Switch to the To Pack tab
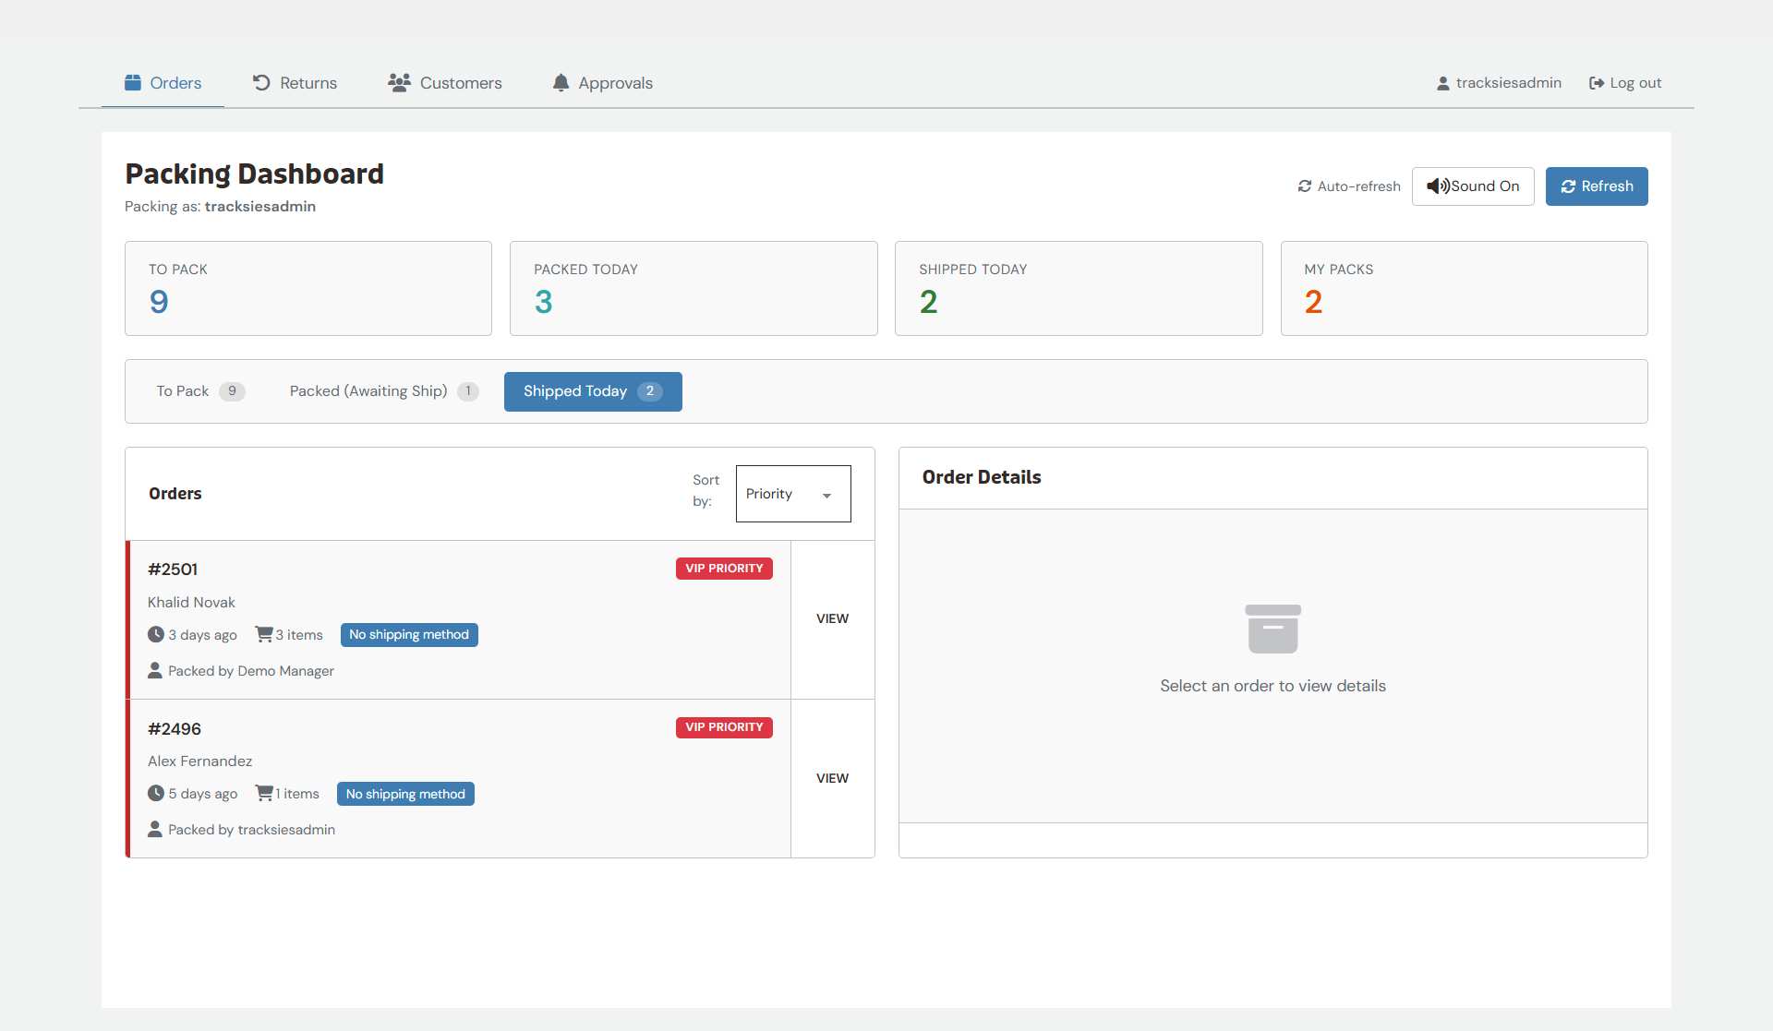Screen dimensions: 1773x1031 tap(200, 391)
